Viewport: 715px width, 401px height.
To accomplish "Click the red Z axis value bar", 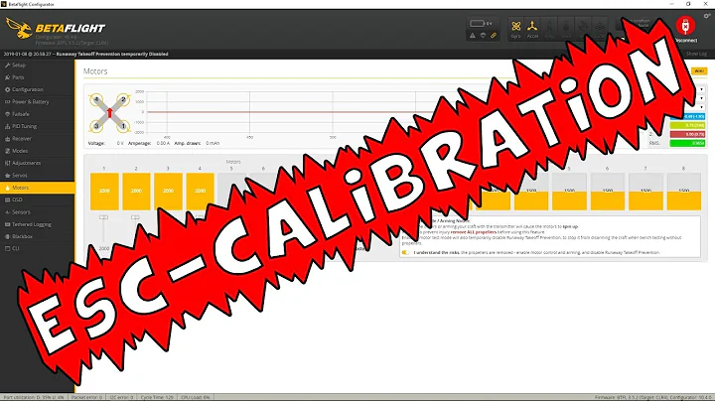I will coord(687,134).
